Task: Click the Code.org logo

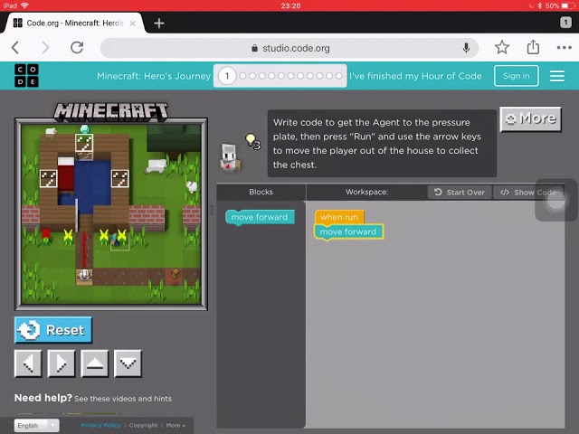Action: pyautogui.click(x=26, y=76)
